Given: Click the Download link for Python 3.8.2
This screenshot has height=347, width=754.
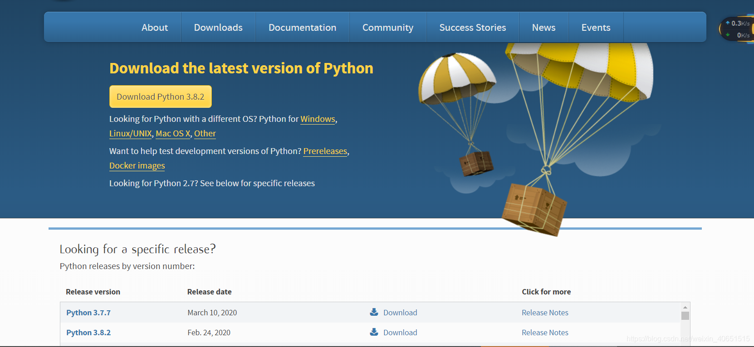Looking at the screenshot, I should coord(400,333).
